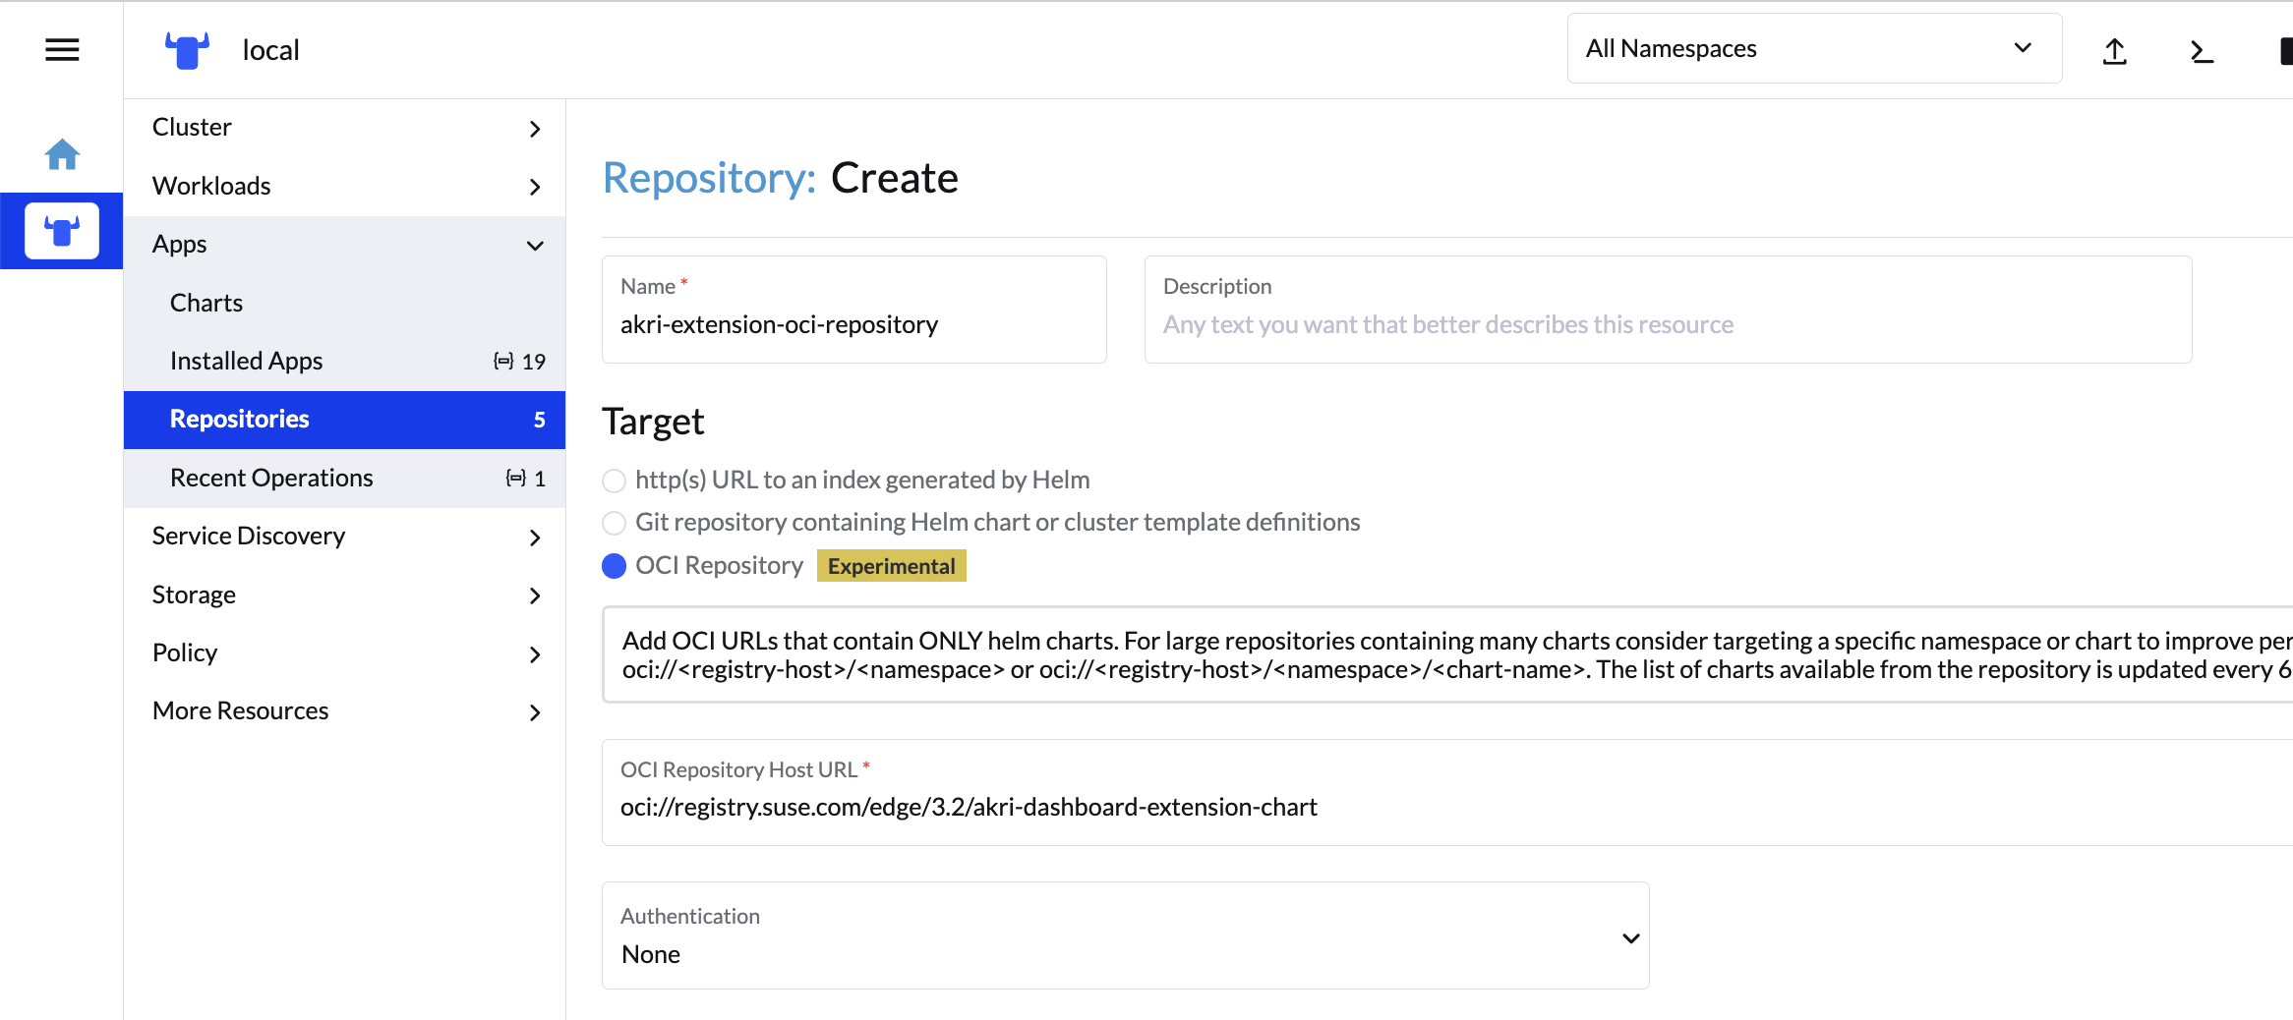The height and width of the screenshot is (1020, 2293).
Task: Click the Description text field
Action: pos(1667,324)
